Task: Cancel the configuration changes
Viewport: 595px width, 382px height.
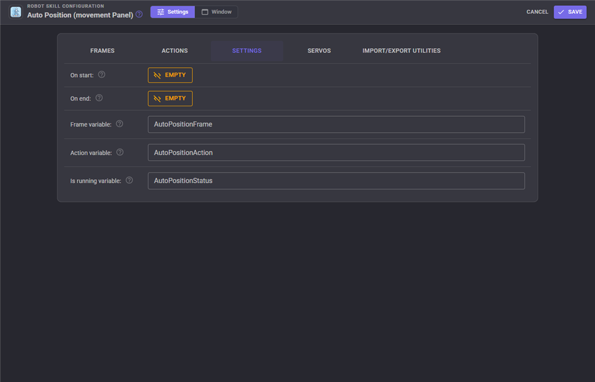Action: click(x=537, y=12)
